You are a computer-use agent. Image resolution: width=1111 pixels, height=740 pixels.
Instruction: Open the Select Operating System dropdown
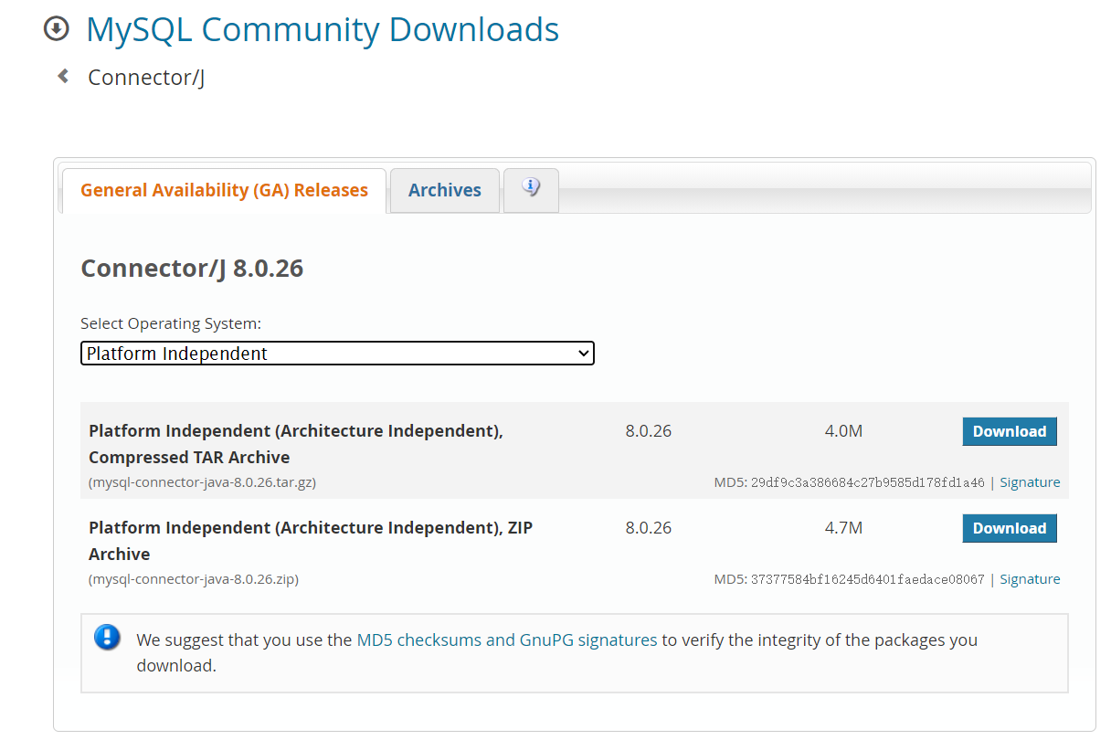point(337,354)
